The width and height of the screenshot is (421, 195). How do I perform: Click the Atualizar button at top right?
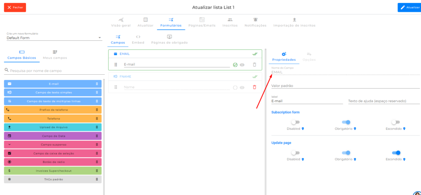(x=409, y=7)
